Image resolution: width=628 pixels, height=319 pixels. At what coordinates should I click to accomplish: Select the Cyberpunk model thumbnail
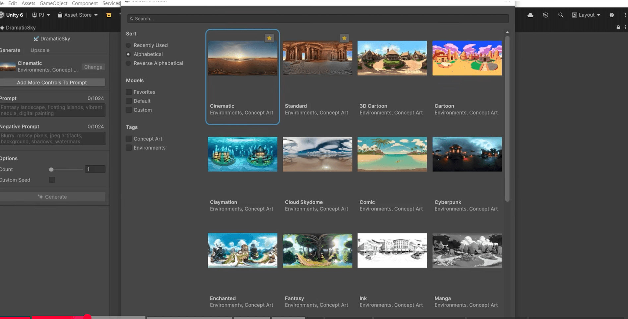pos(467,154)
